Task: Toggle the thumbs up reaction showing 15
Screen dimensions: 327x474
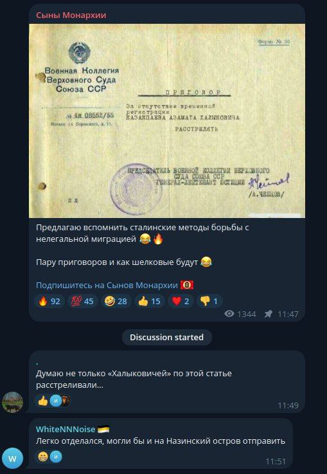Action: pos(149,301)
